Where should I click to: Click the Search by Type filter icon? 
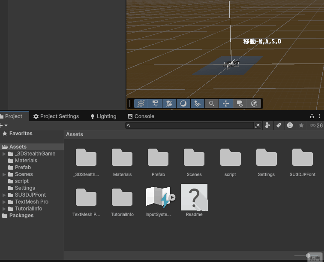(268, 125)
